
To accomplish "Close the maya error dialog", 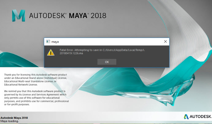I will coord(165,42).
